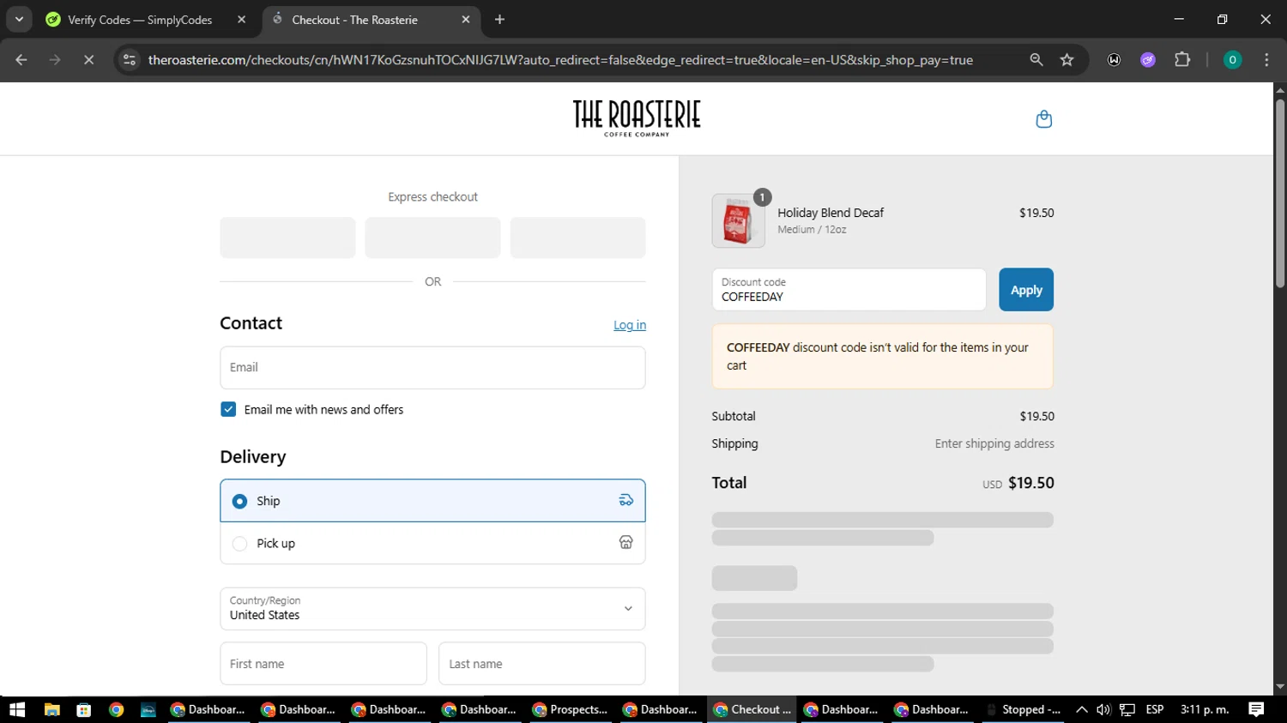1287x723 pixels.
Task: Stop loading the page
Action: pyautogui.click(x=88, y=60)
